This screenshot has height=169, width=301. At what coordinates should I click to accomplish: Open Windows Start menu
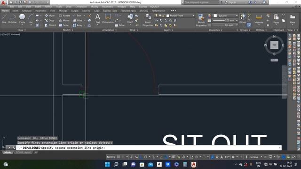point(108,164)
